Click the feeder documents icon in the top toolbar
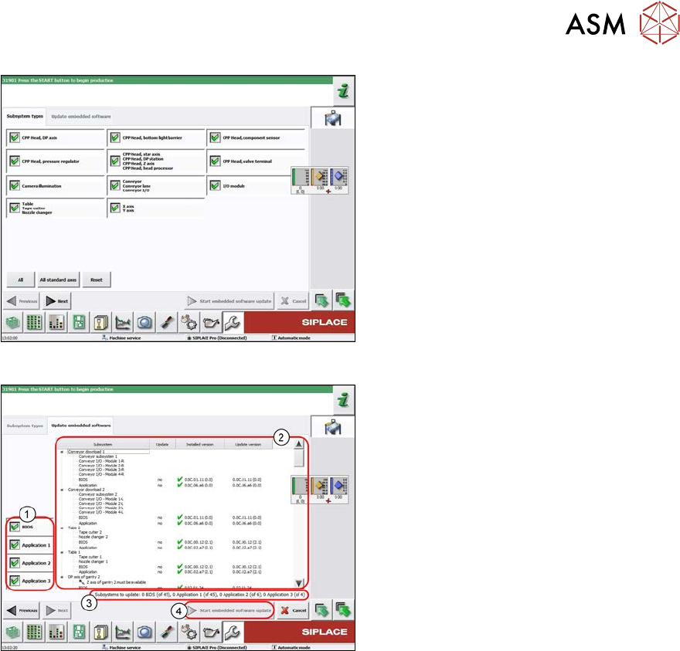Image resolution: width=680 pixels, height=651 pixels. point(101,323)
